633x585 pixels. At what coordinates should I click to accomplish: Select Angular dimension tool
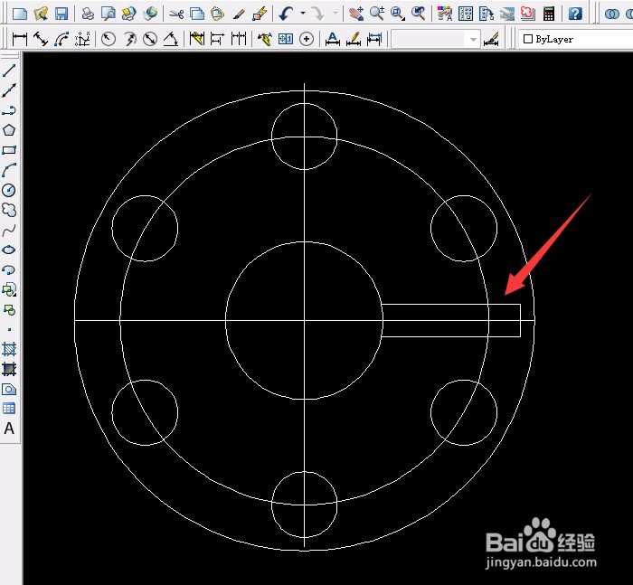[171, 39]
